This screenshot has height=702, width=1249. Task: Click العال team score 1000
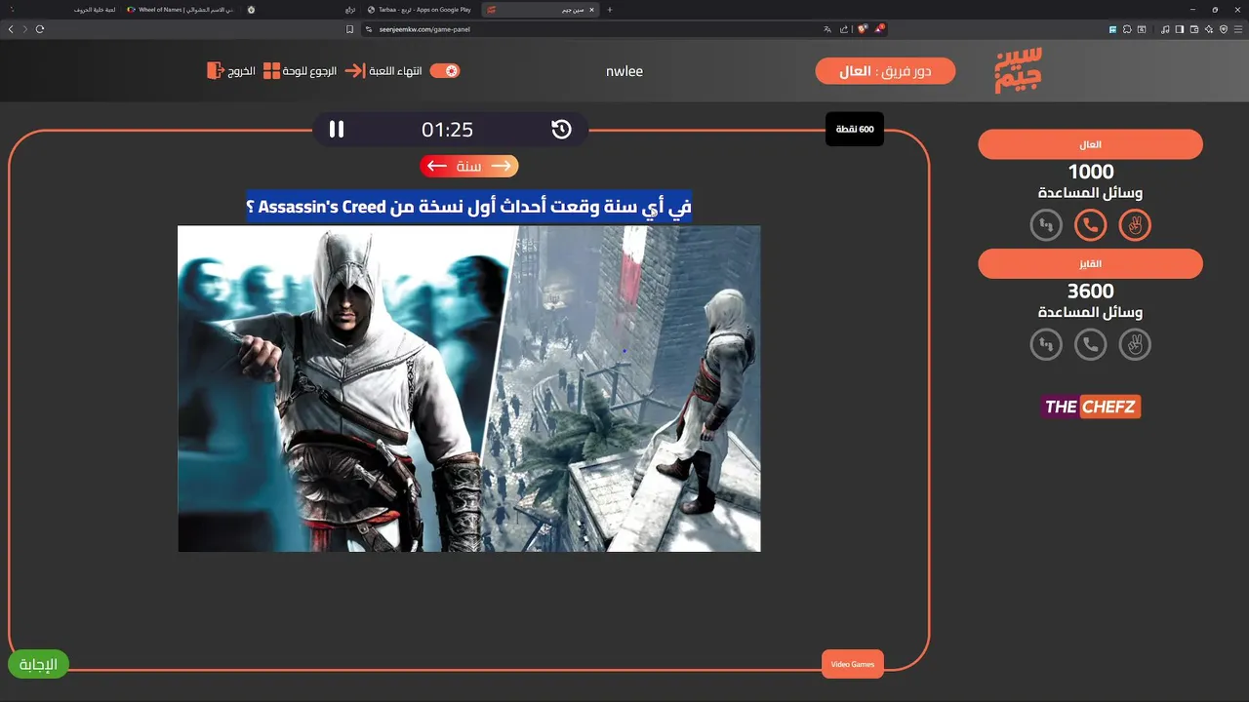coord(1091,173)
